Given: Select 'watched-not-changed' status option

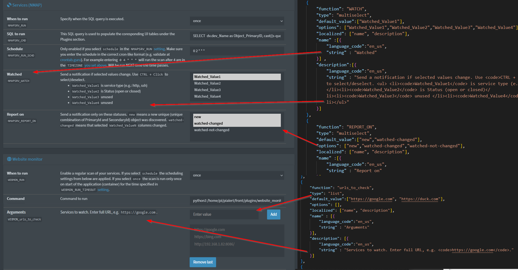Looking at the screenshot, I should click(237, 130).
